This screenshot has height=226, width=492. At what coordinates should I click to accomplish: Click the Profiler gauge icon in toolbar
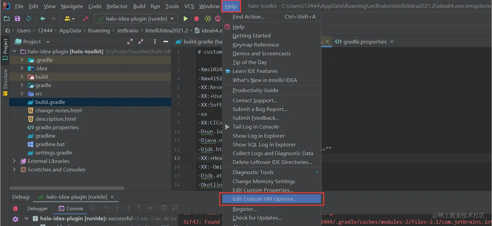[x=218, y=19]
